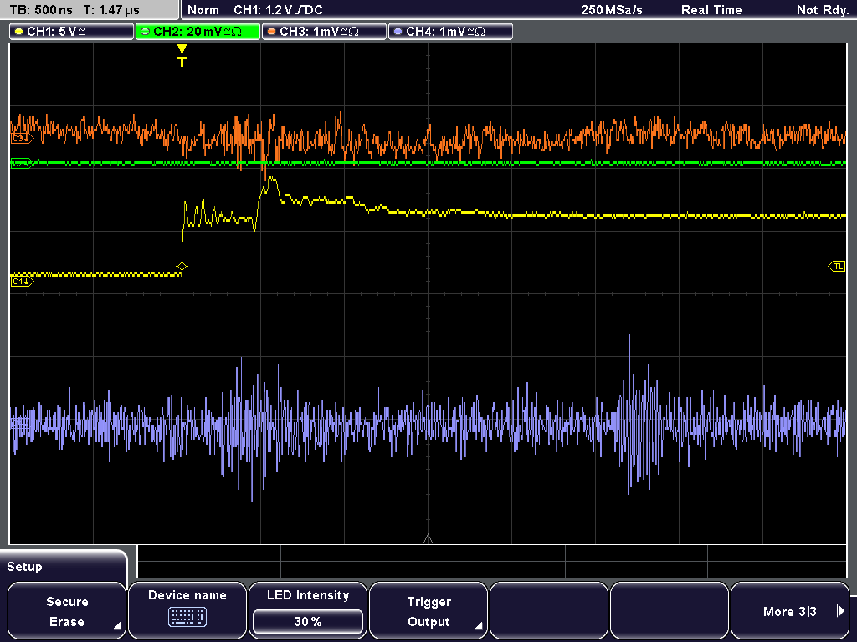
Task: Click the yellow CH1 color dot
Action: point(19,32)
